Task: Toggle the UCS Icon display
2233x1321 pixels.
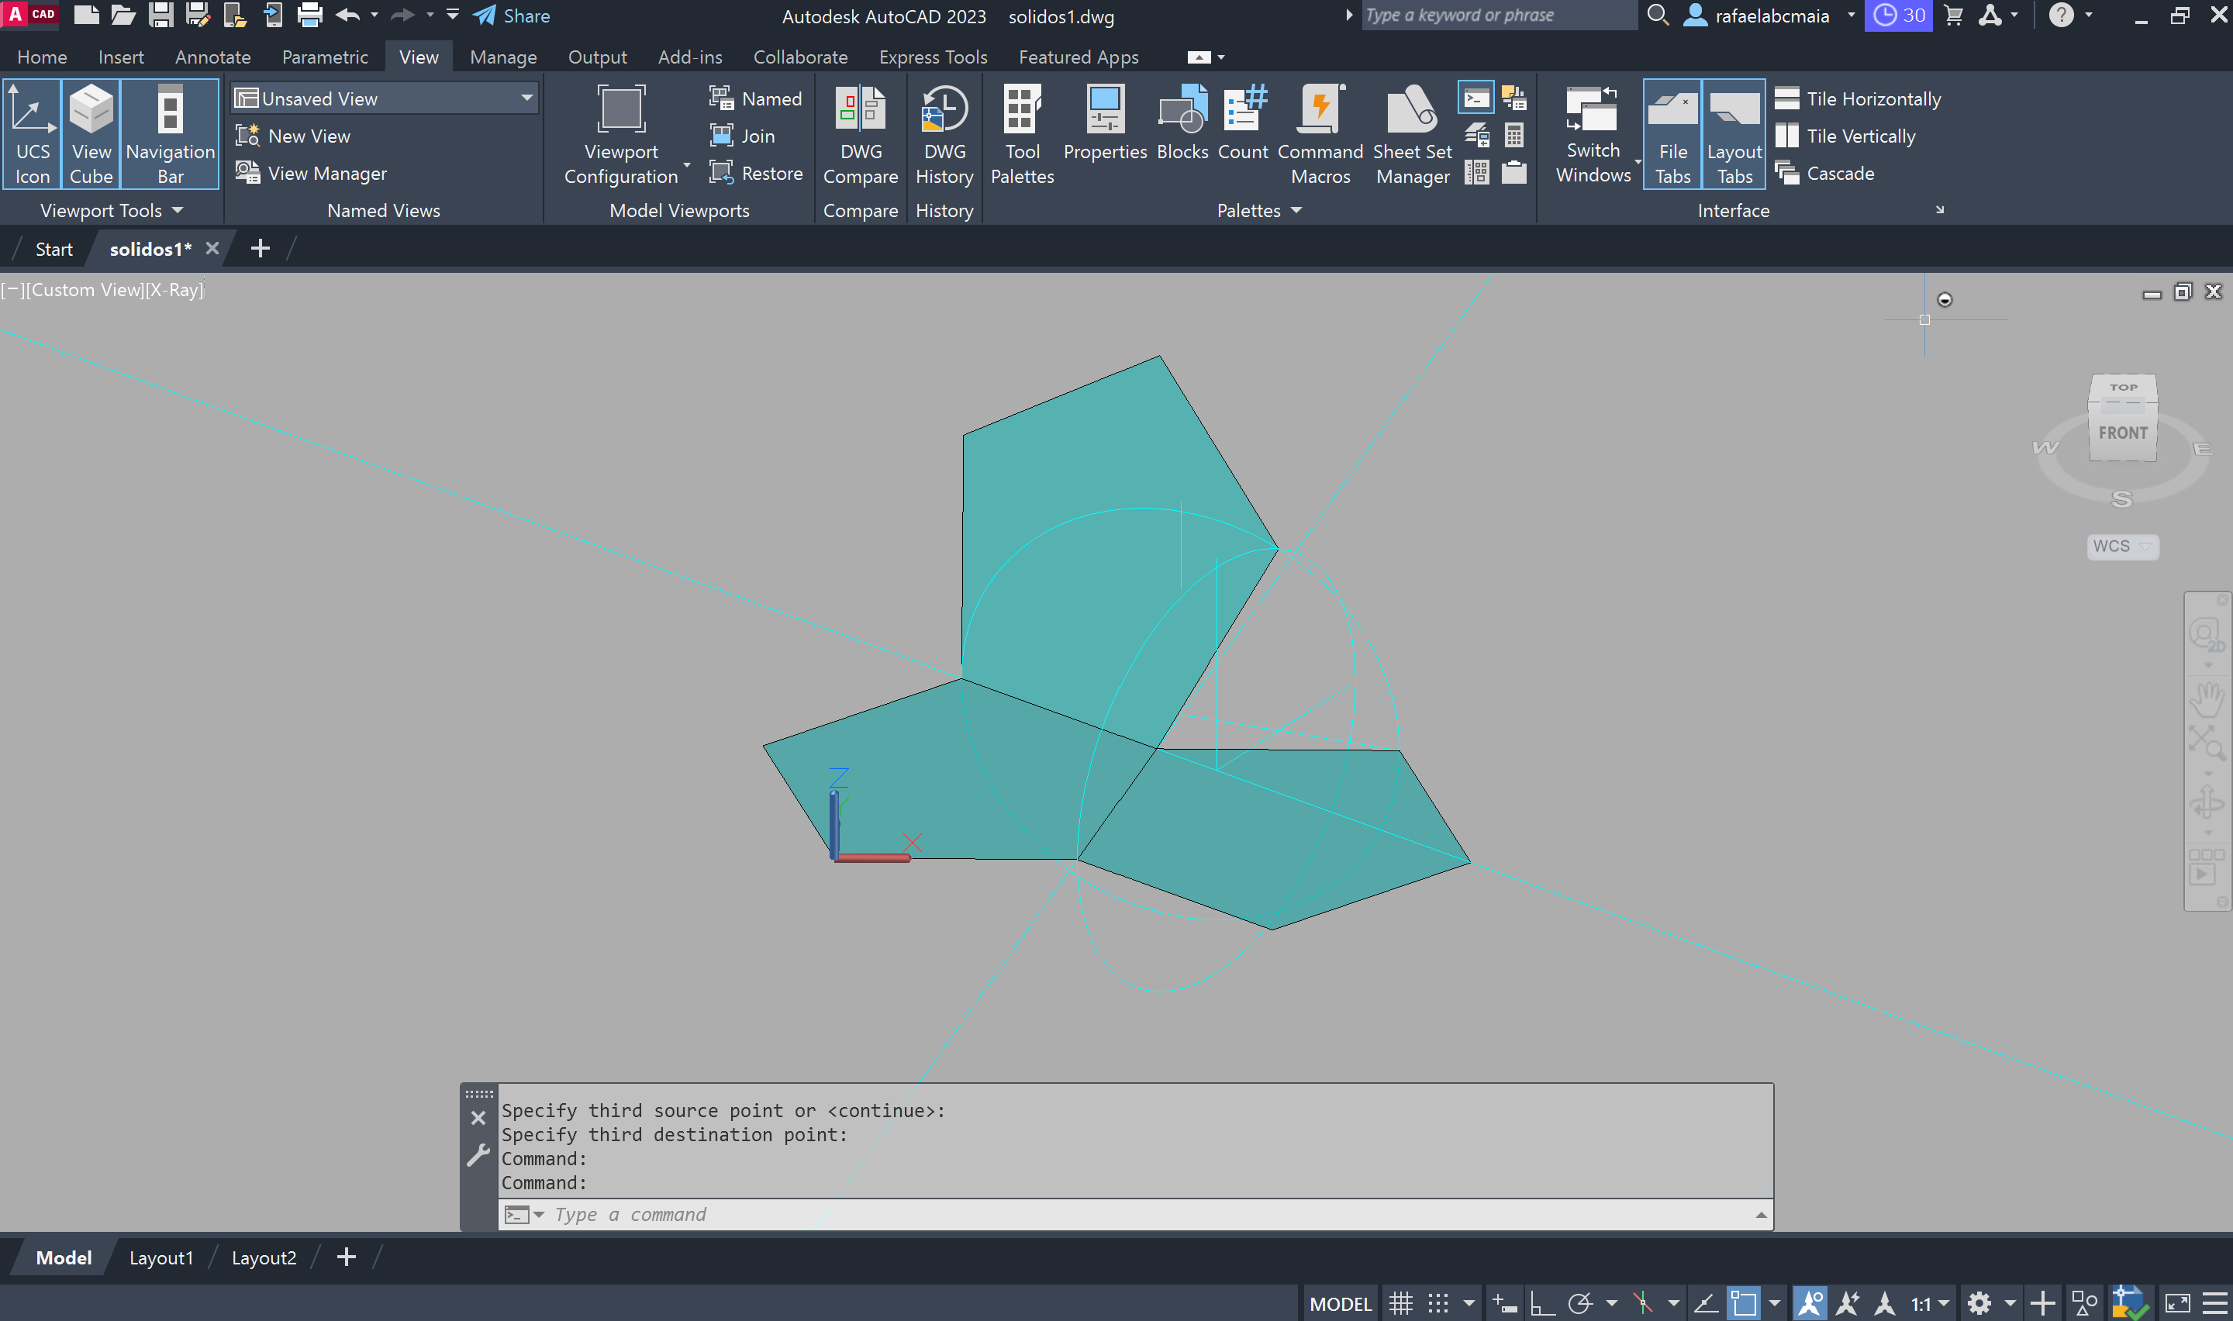Action: click(33, 133)
